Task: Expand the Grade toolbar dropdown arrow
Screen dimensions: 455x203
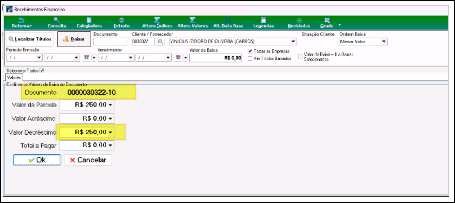Action: [340, 25]
